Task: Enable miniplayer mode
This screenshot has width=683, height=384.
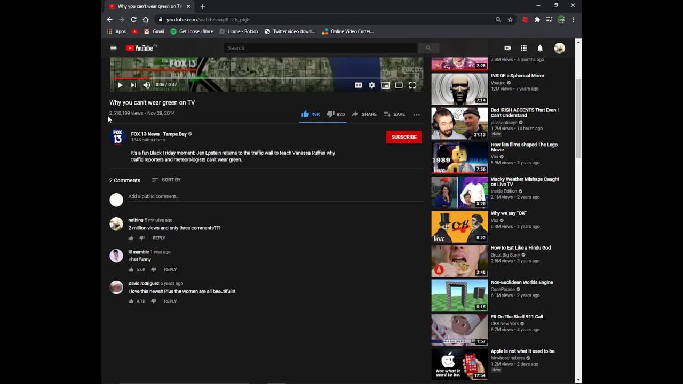Action: tap(385, 85)
